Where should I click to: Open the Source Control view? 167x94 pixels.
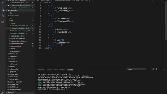pos(3,10)
